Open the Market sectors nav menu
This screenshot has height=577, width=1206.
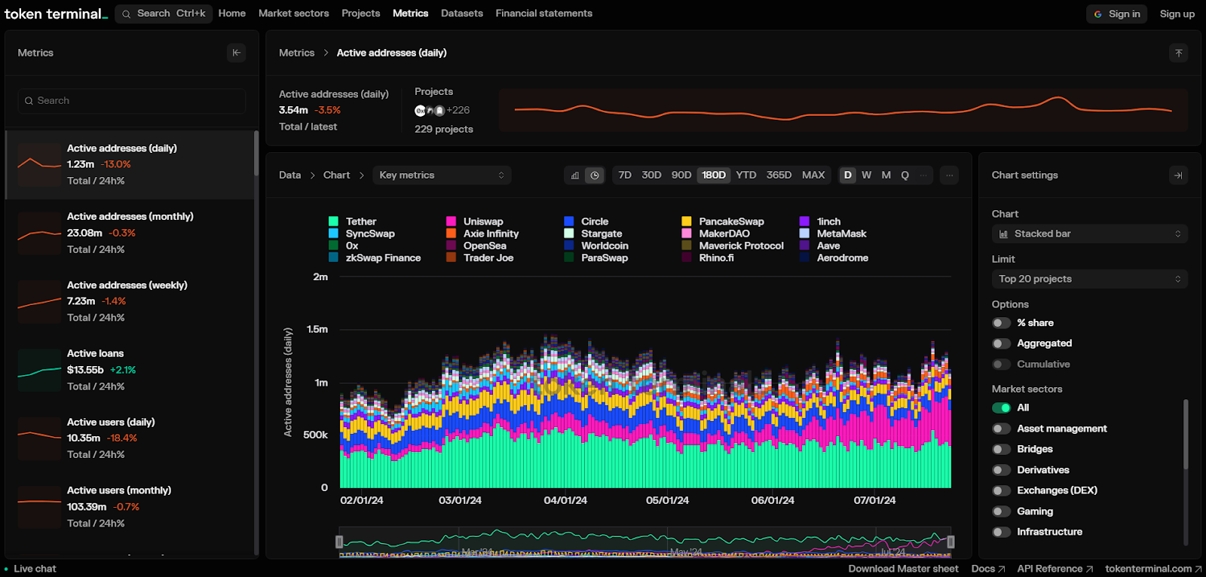click(x=293, y=14)
